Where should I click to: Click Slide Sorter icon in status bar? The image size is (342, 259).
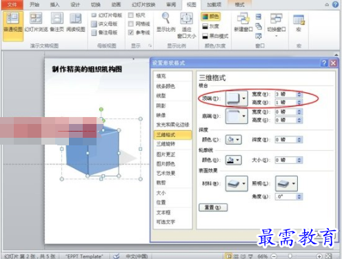click(x=236, y=256)
